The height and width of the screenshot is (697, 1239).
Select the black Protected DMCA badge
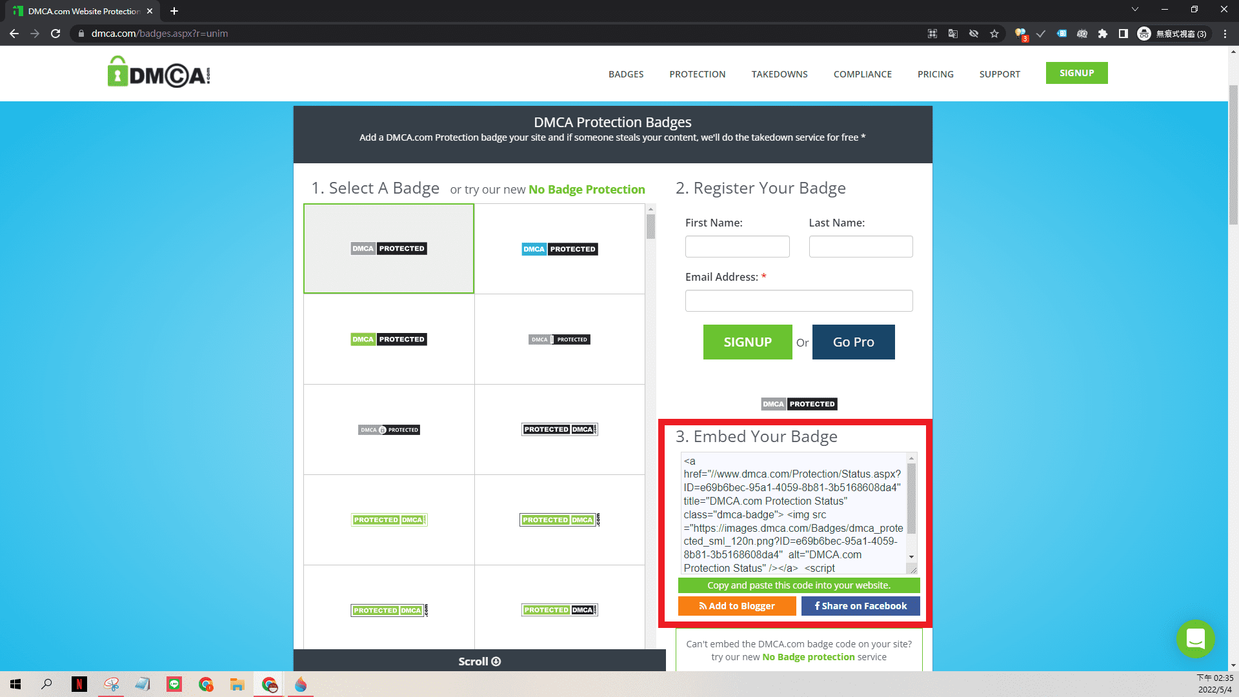coord(559,429)
